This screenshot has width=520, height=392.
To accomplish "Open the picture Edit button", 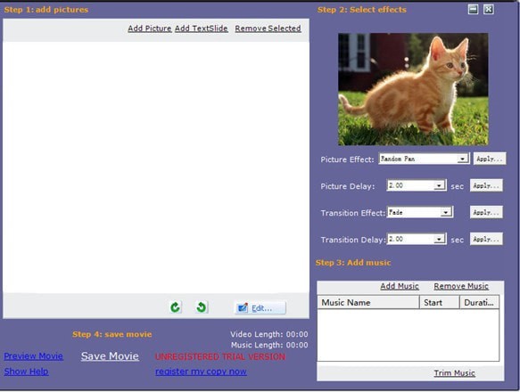I will coord(260,308).
